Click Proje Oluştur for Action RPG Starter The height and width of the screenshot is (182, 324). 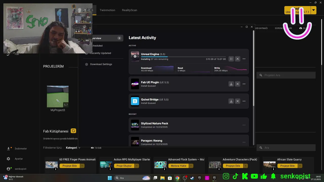124,166
